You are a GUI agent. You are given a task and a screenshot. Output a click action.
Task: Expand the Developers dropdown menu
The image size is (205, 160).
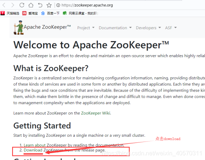(148, 28)
